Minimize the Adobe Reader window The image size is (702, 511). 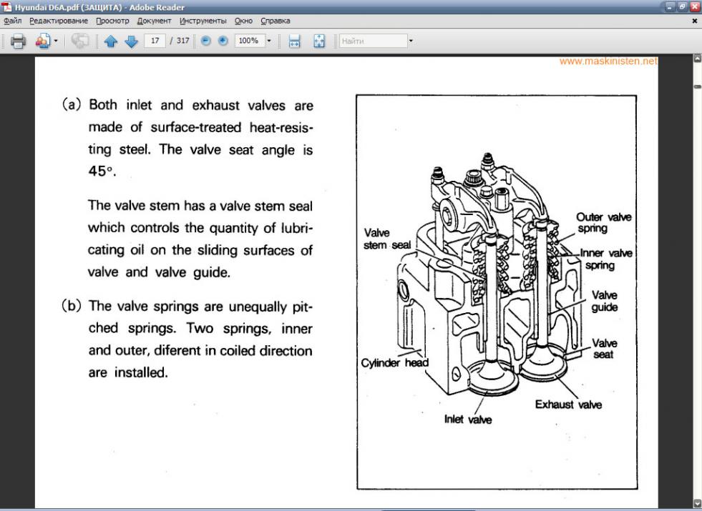669,6
